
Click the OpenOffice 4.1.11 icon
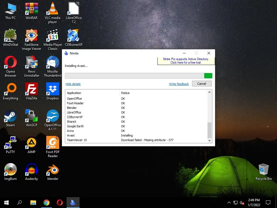click(52, 120)
